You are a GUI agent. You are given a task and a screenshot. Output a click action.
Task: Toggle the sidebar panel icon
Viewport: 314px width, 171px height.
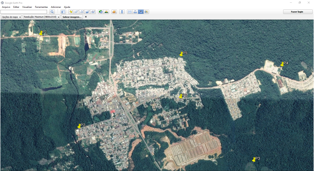pyautogui.click(x=63, y=12)
